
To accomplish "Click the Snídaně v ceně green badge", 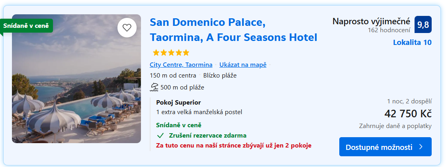I will click(x=26, y=26).
